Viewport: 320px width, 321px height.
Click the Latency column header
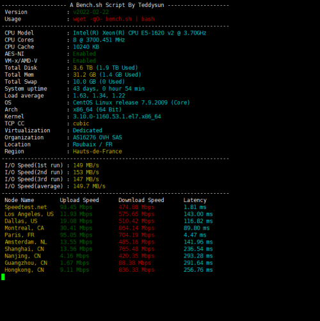(195, 200)
